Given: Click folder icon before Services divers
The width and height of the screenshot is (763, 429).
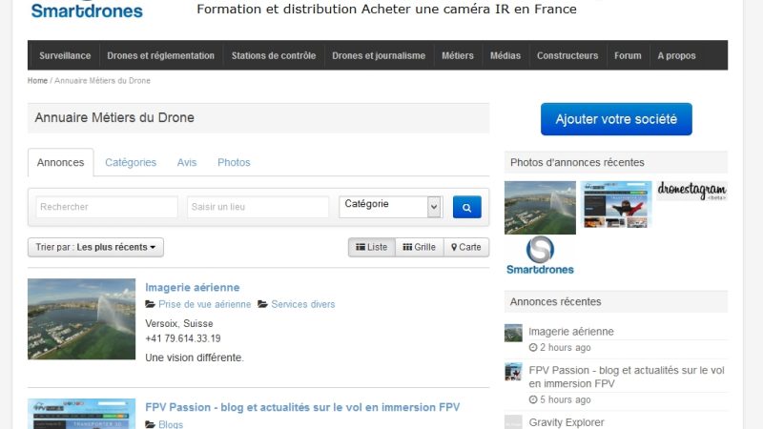Looking at the screenshot, I should (263, 304).
